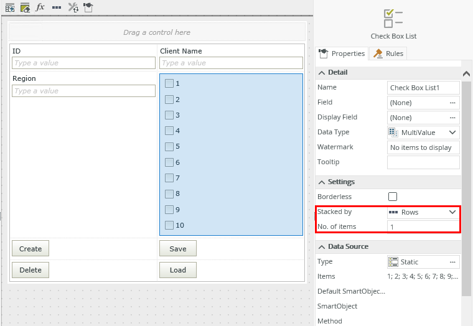
Task: Click the eraser toolbar icon
Action: (25, 7)
